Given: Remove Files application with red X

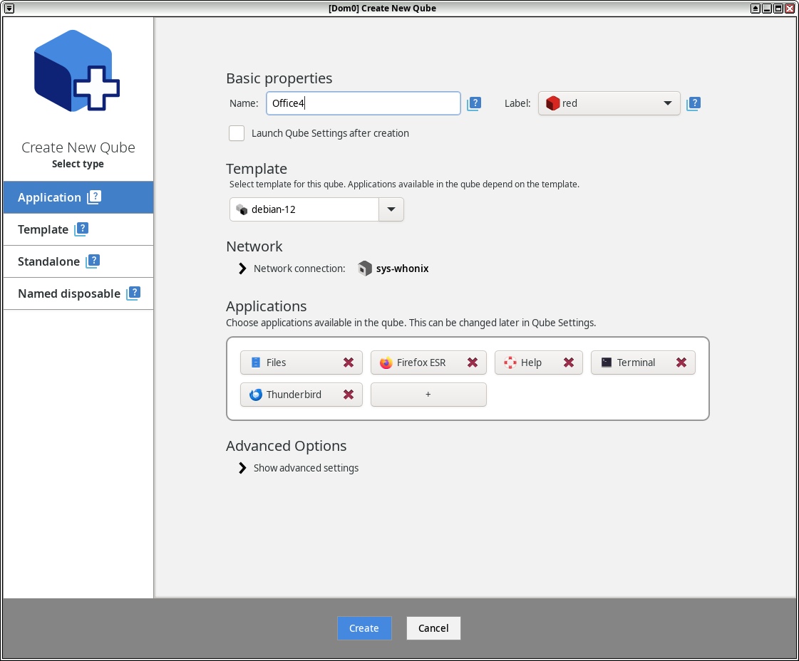Looking at the screenshot, I should pyautogui.click(x=349, y=363).
